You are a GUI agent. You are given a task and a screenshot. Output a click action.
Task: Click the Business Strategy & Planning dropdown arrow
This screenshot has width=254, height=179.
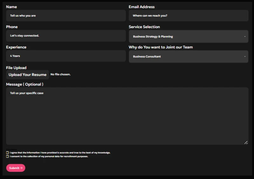click(x=245, y=37)
